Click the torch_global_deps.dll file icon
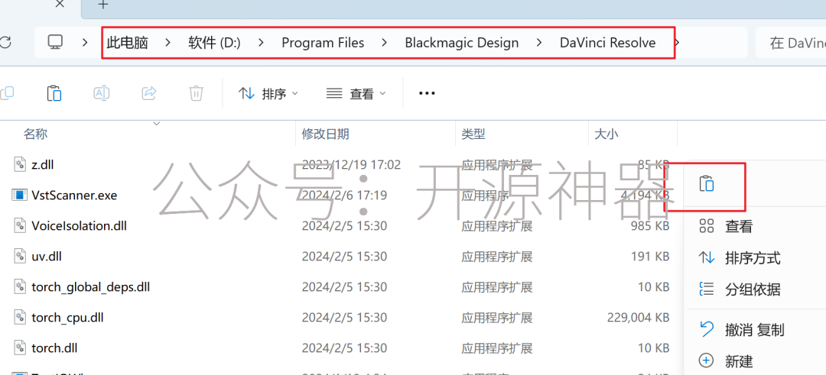 [x=19, y=286]
